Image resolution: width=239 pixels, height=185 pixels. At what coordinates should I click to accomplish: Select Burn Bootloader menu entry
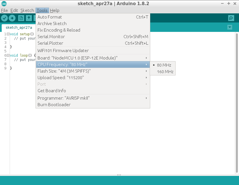coord(93,105)
